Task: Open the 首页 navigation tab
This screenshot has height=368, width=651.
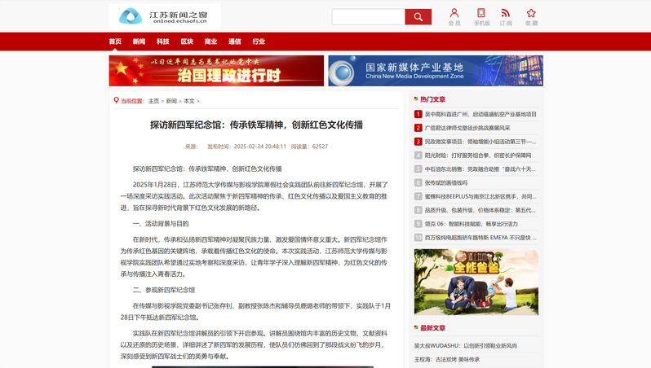Action: [115, 42]
